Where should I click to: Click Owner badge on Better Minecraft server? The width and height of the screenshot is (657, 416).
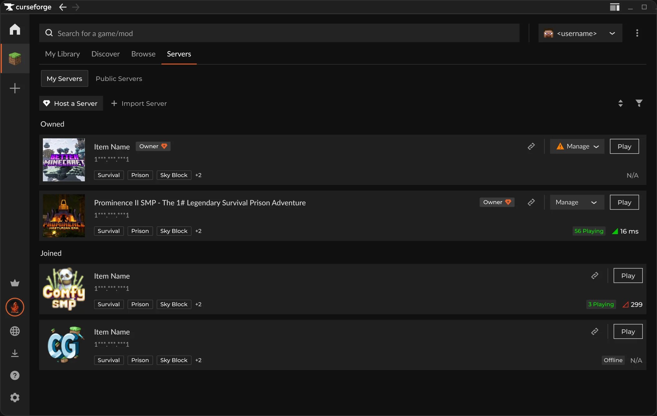coord(153,146)
